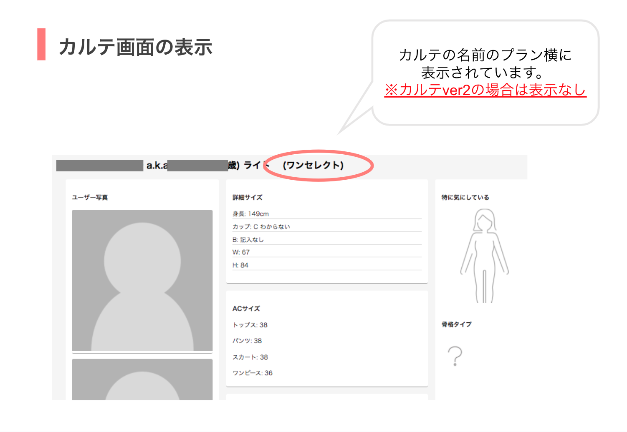Click the (ワンセレクト) plan label

coord(313,165)
